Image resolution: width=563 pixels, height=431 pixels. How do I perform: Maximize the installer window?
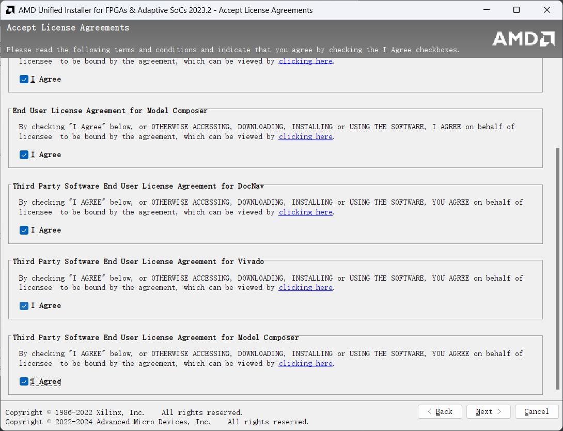click(516, 10)
